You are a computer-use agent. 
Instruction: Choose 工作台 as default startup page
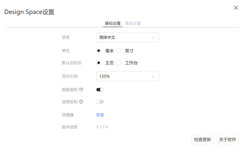tap(118, 63)
